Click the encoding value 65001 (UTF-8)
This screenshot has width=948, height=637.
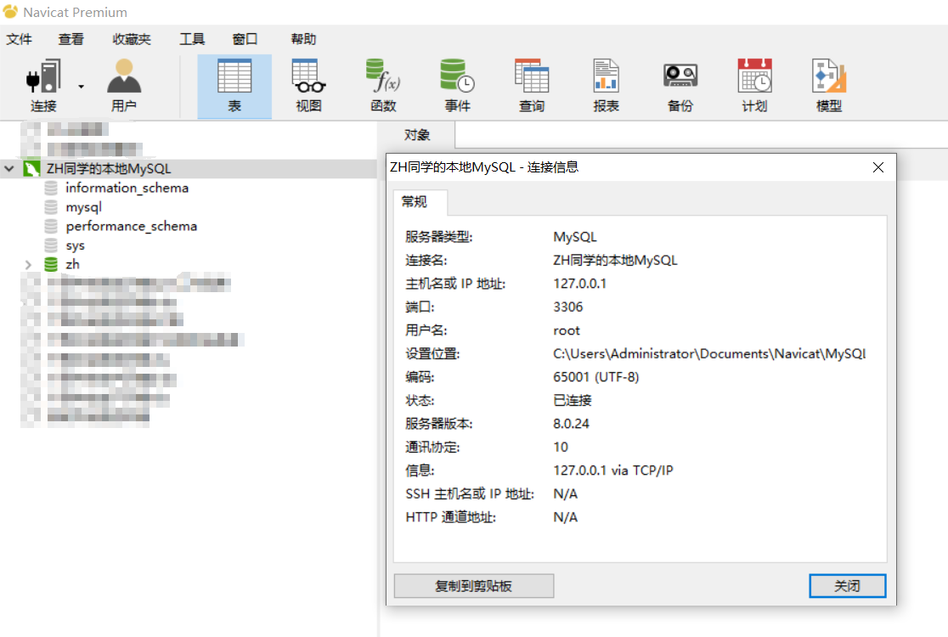pos(595,377)
